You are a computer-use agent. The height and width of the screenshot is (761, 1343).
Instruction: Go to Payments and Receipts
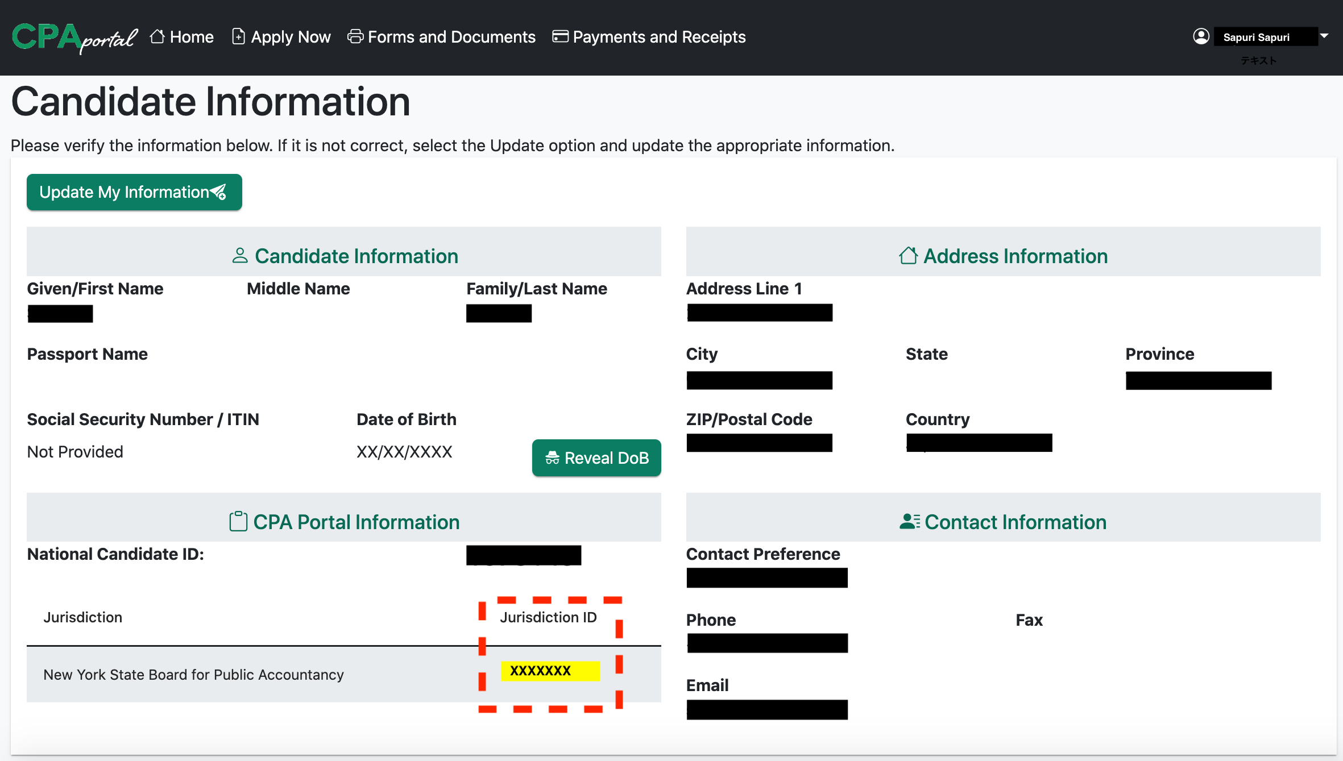click(x=659, y=38)
